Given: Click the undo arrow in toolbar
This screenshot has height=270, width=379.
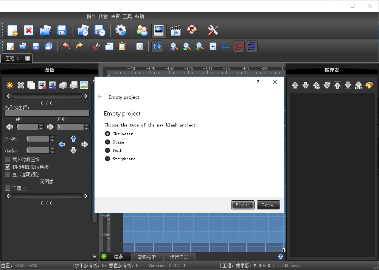Looking at the screenshot, I should [67, 47].
